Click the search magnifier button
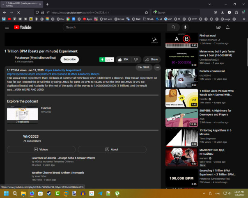The image size is (248, 198). (173, 27)
